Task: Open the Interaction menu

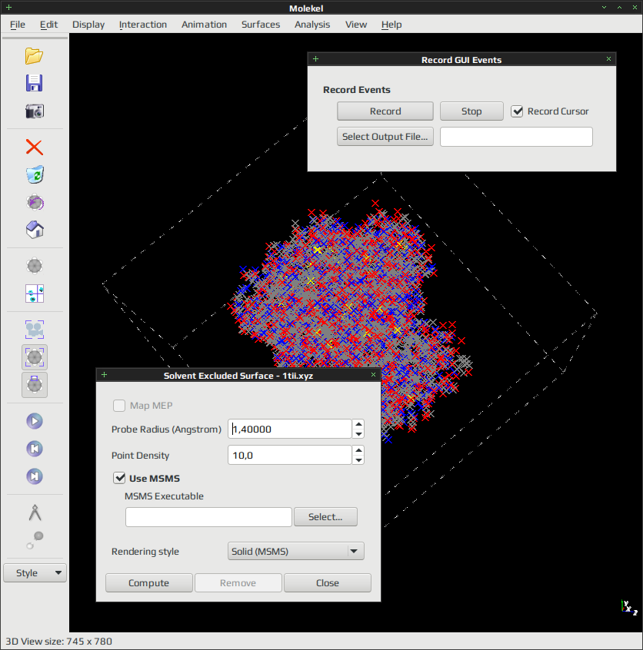Action: (143, 25)
